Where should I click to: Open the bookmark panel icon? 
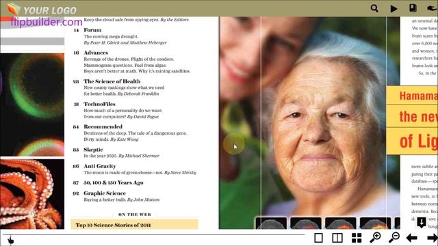(413, 8)
